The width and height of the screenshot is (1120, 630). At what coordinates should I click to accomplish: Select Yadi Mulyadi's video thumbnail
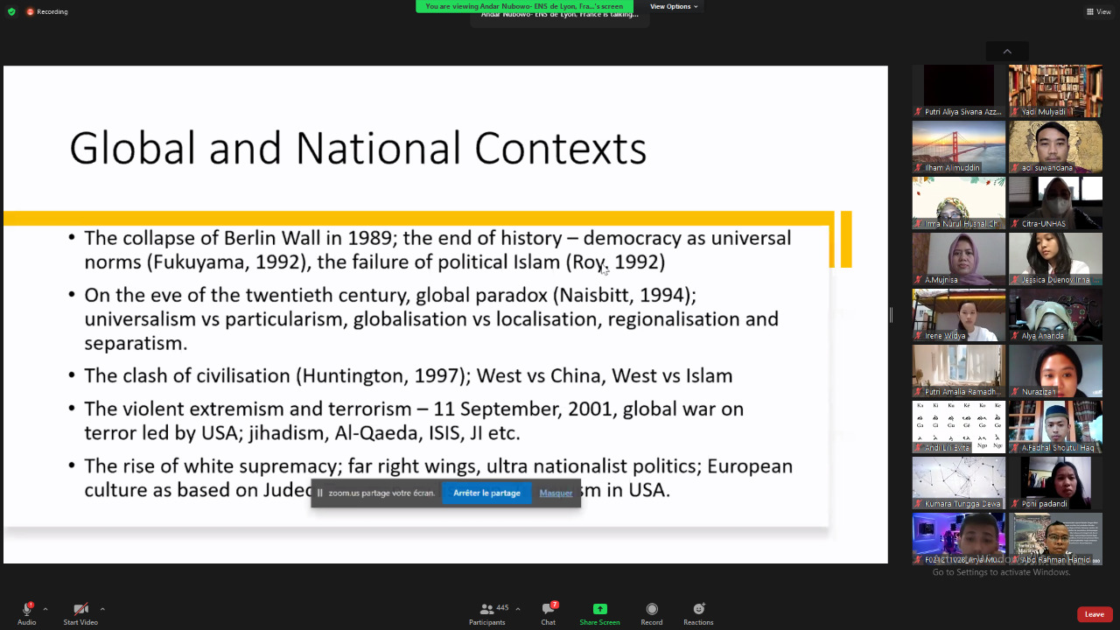(1055, 90)
